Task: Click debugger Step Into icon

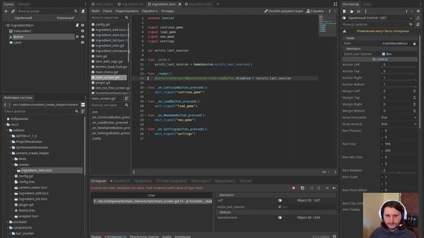Action: (x=311, y=188)
